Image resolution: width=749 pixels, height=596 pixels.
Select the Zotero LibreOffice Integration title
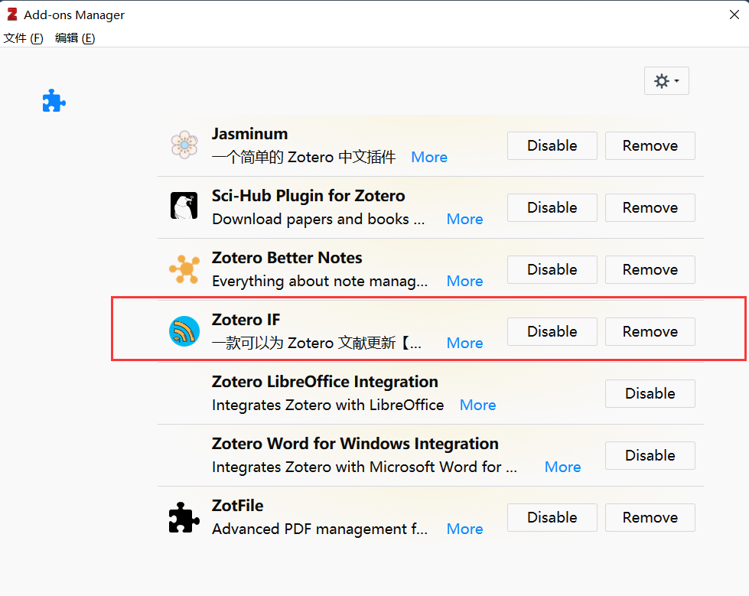[325, 382]
